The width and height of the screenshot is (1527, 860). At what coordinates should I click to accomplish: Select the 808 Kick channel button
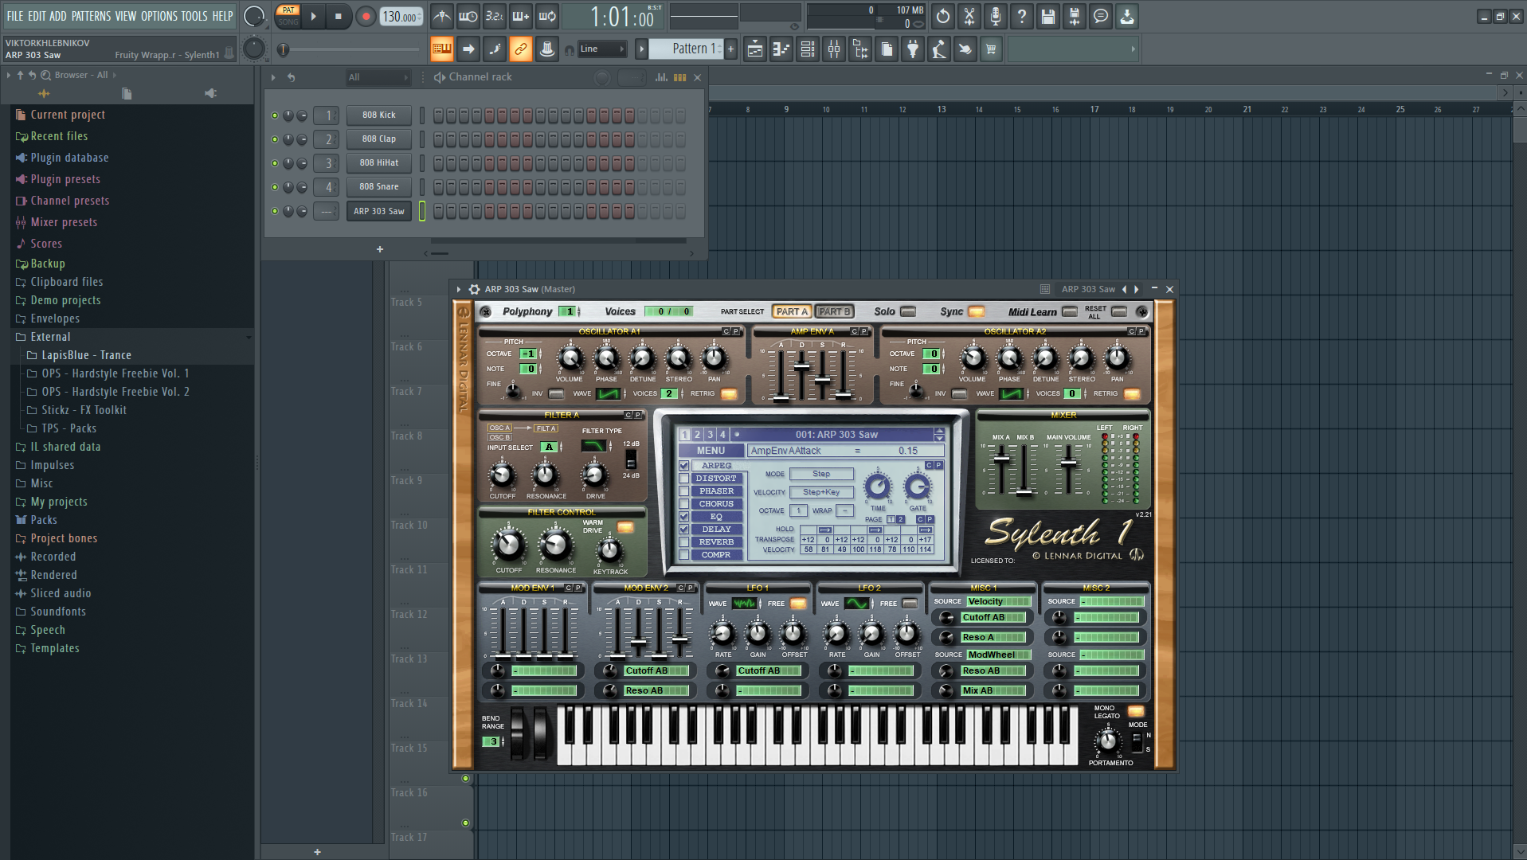[x=379, y=115]
